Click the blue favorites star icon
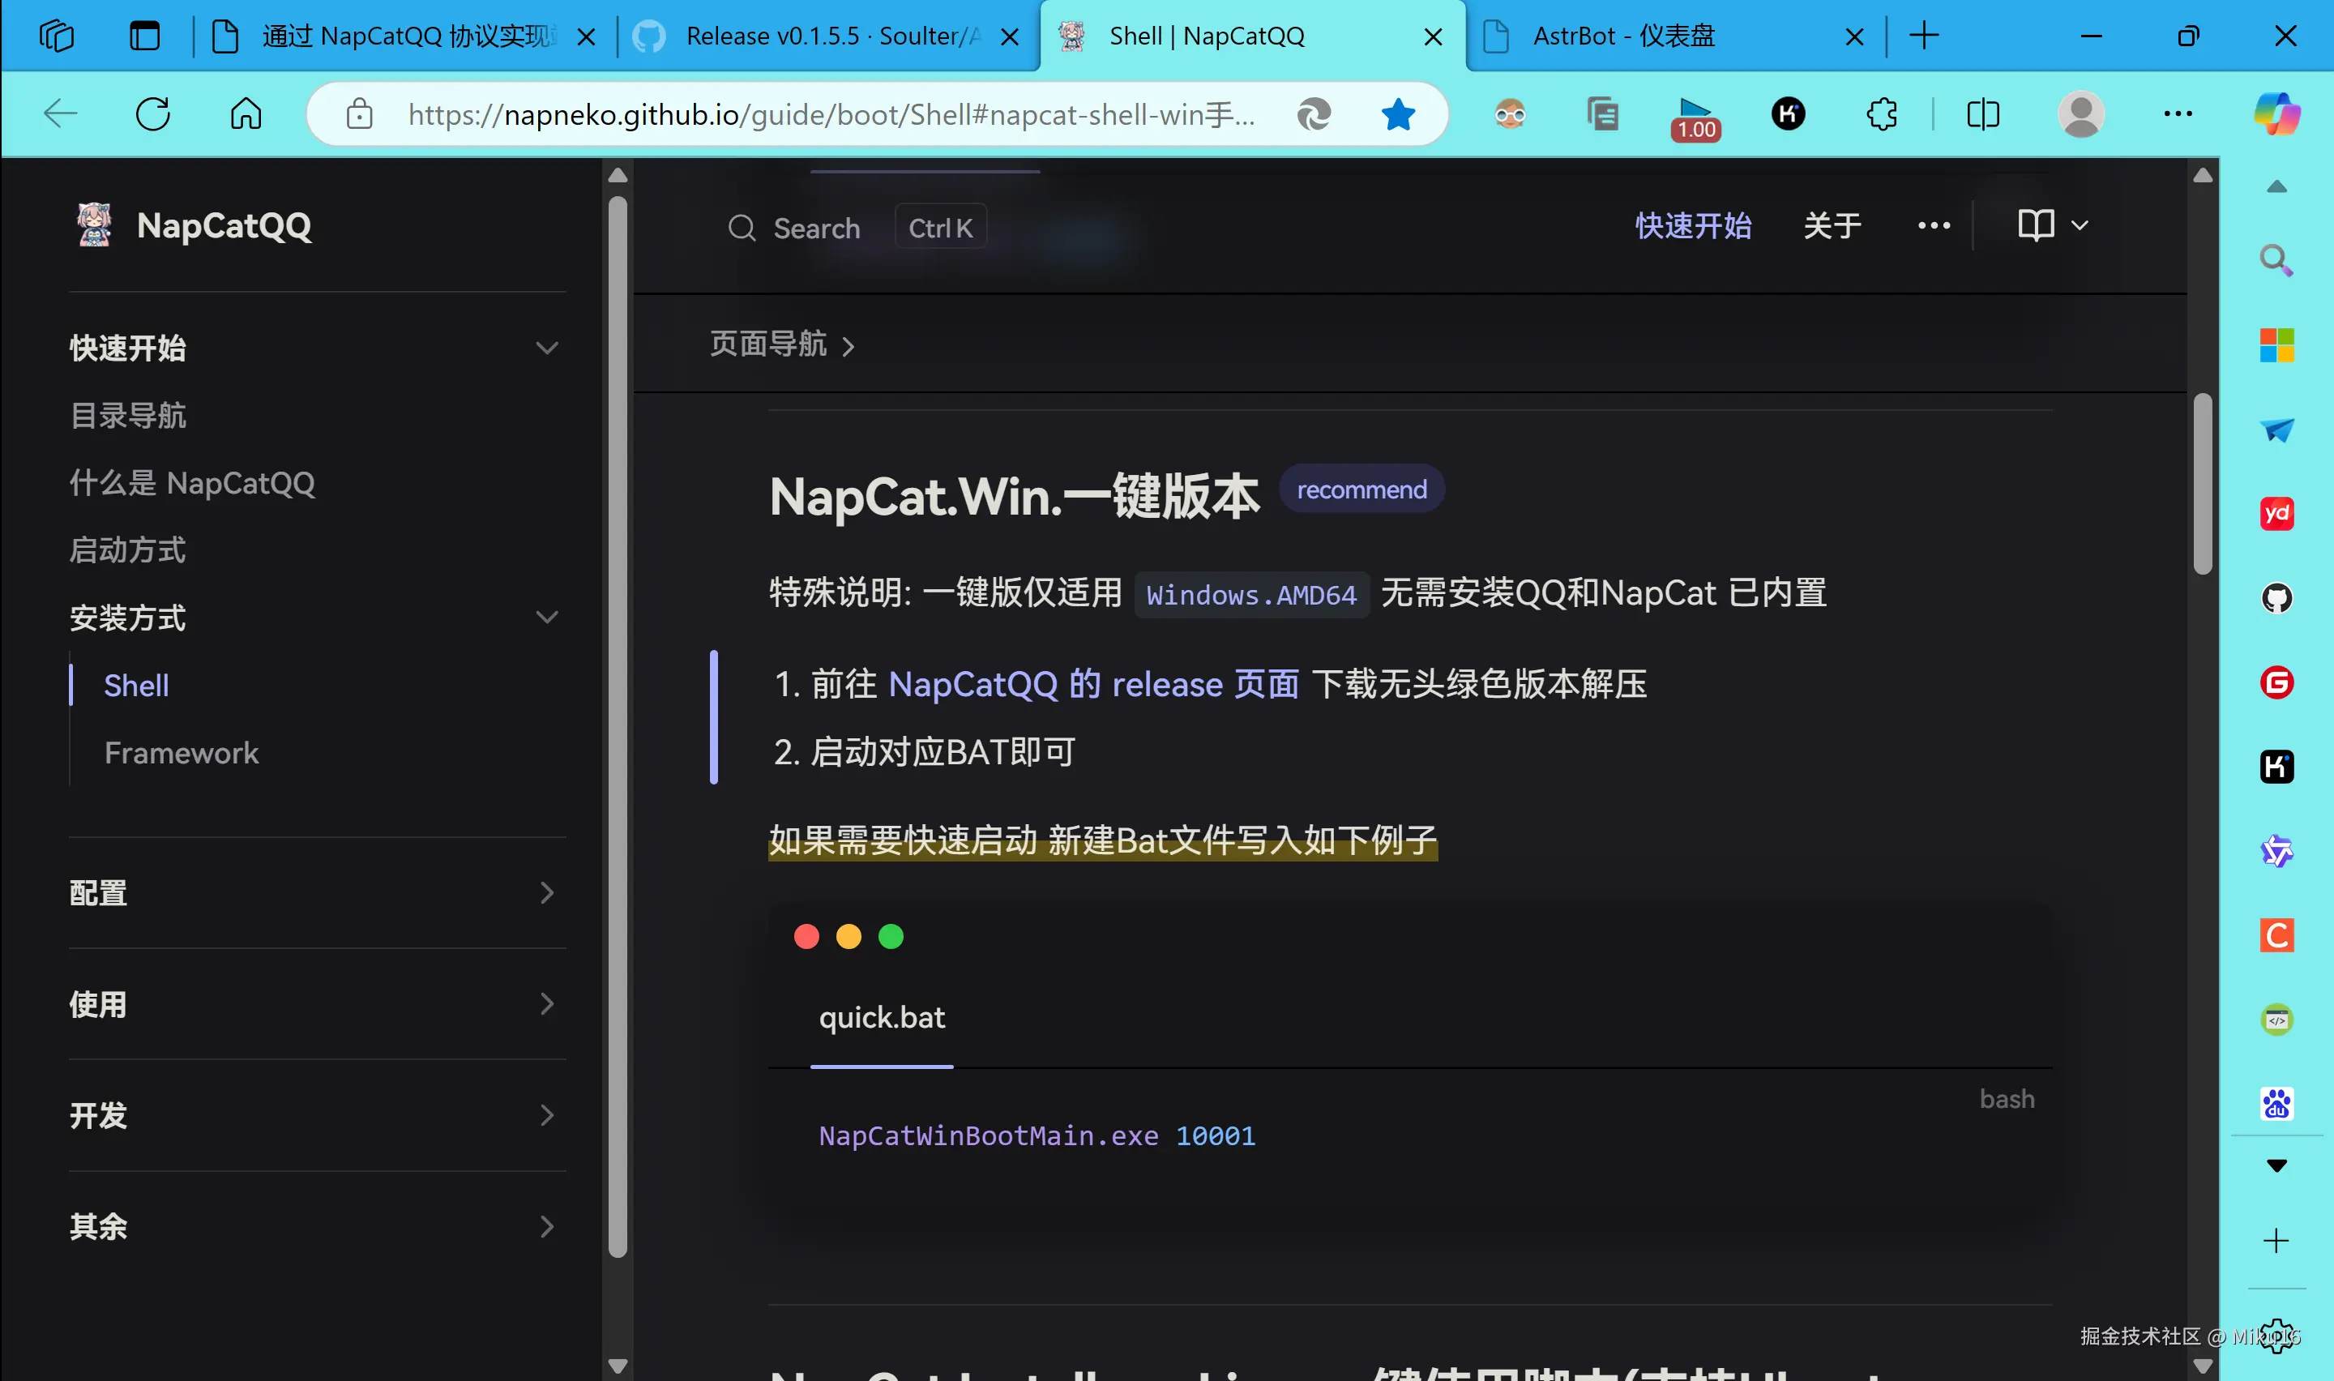This screenshot has width=2334, height=1381. coord(1397,114)
